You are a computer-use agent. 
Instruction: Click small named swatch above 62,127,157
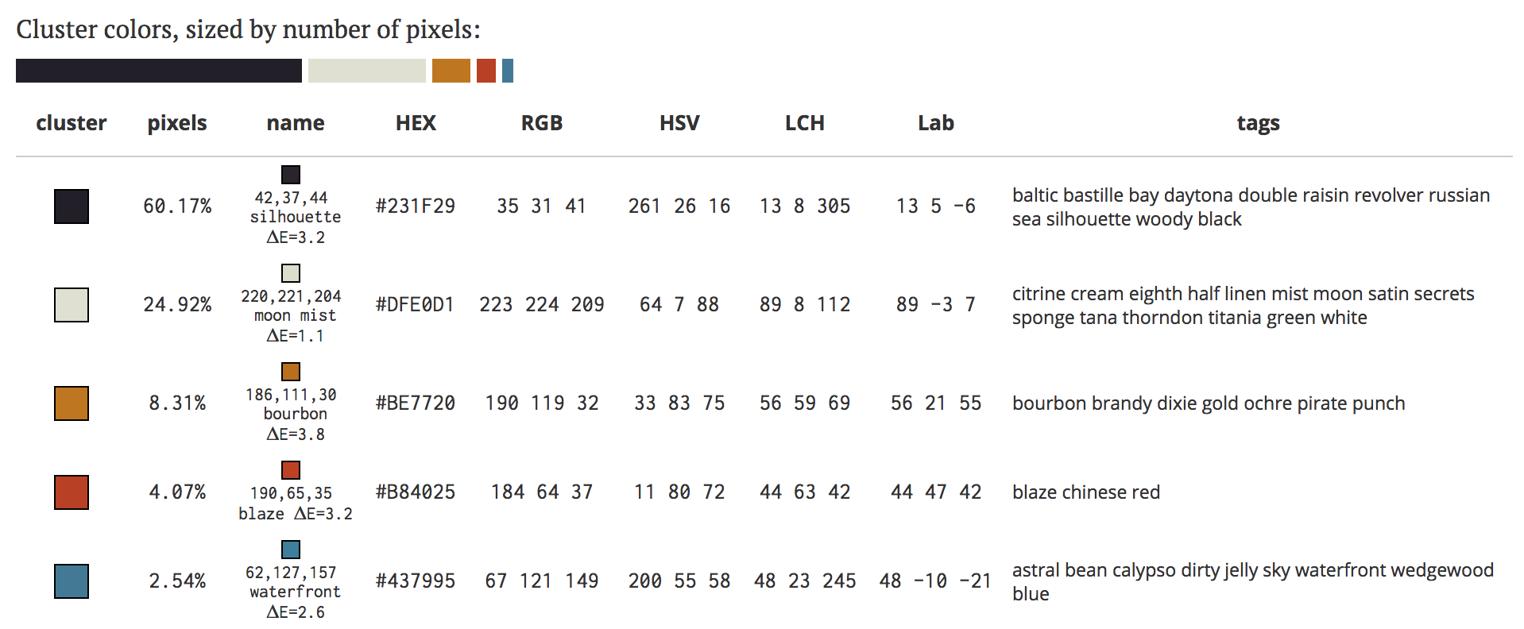(x=291, y=550)
